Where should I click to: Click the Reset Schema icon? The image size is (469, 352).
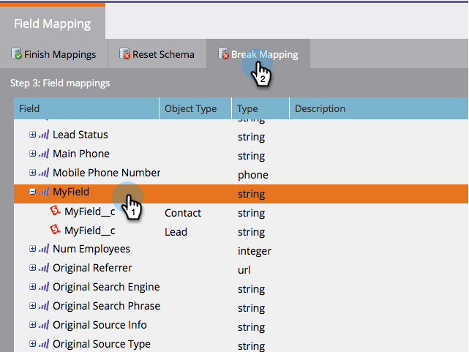point(126,54)
